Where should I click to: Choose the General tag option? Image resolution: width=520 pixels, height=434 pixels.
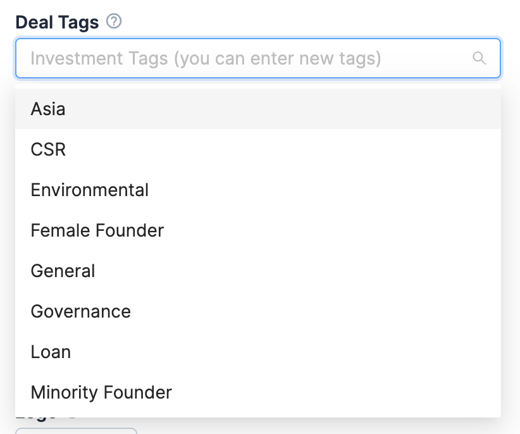[x=63, y=271]
